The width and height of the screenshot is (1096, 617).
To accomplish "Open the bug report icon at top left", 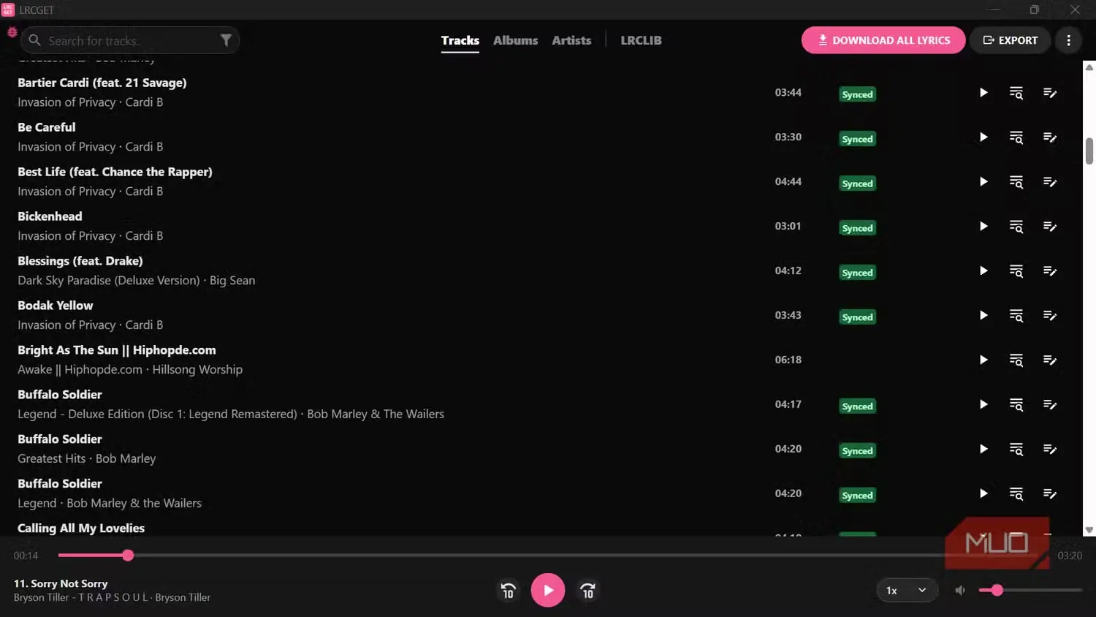I will pyautogui.click(x=12, y=32).
